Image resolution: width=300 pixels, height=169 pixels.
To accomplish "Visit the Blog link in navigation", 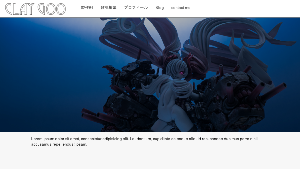I will click(x=159, y=8).
